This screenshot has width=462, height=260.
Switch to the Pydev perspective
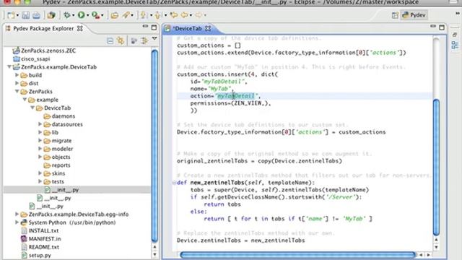pos(414,15)
